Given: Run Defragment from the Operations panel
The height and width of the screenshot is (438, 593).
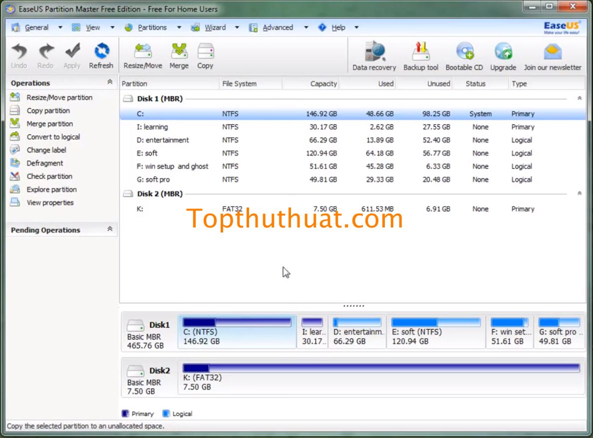Looking at the screenshot, I should click(x=44, y=163).
